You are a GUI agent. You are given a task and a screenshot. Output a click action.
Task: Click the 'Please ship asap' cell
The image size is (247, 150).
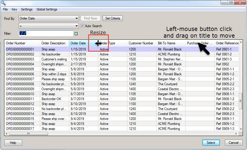[x=54, y=79]
